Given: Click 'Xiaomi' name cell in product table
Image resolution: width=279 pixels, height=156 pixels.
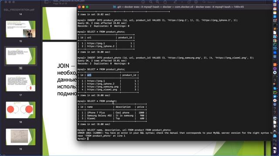Looking at the screenshot, I should [x=91, y=118].
